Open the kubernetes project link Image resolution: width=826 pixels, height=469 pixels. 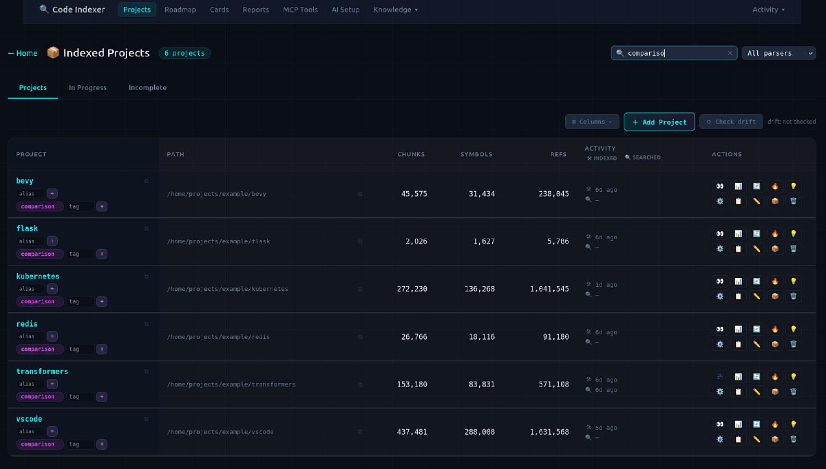click(38, 276)
